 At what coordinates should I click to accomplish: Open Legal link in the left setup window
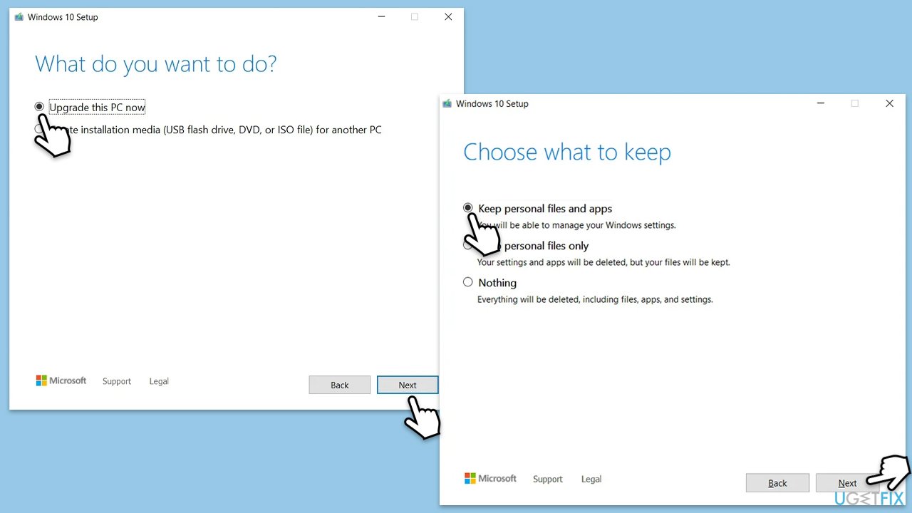pyautogui.click(x=159, y=381)
